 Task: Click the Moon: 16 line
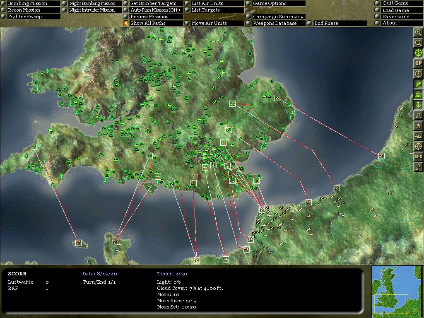(x=168, y=294)
